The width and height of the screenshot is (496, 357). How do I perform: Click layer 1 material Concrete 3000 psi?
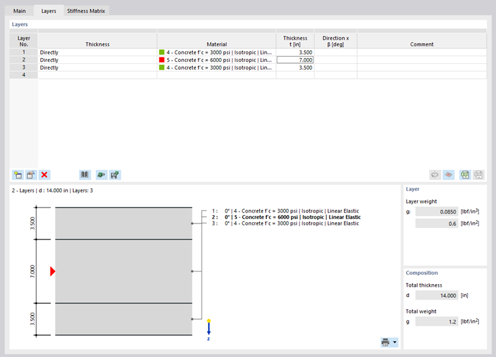tap(219, 52)
